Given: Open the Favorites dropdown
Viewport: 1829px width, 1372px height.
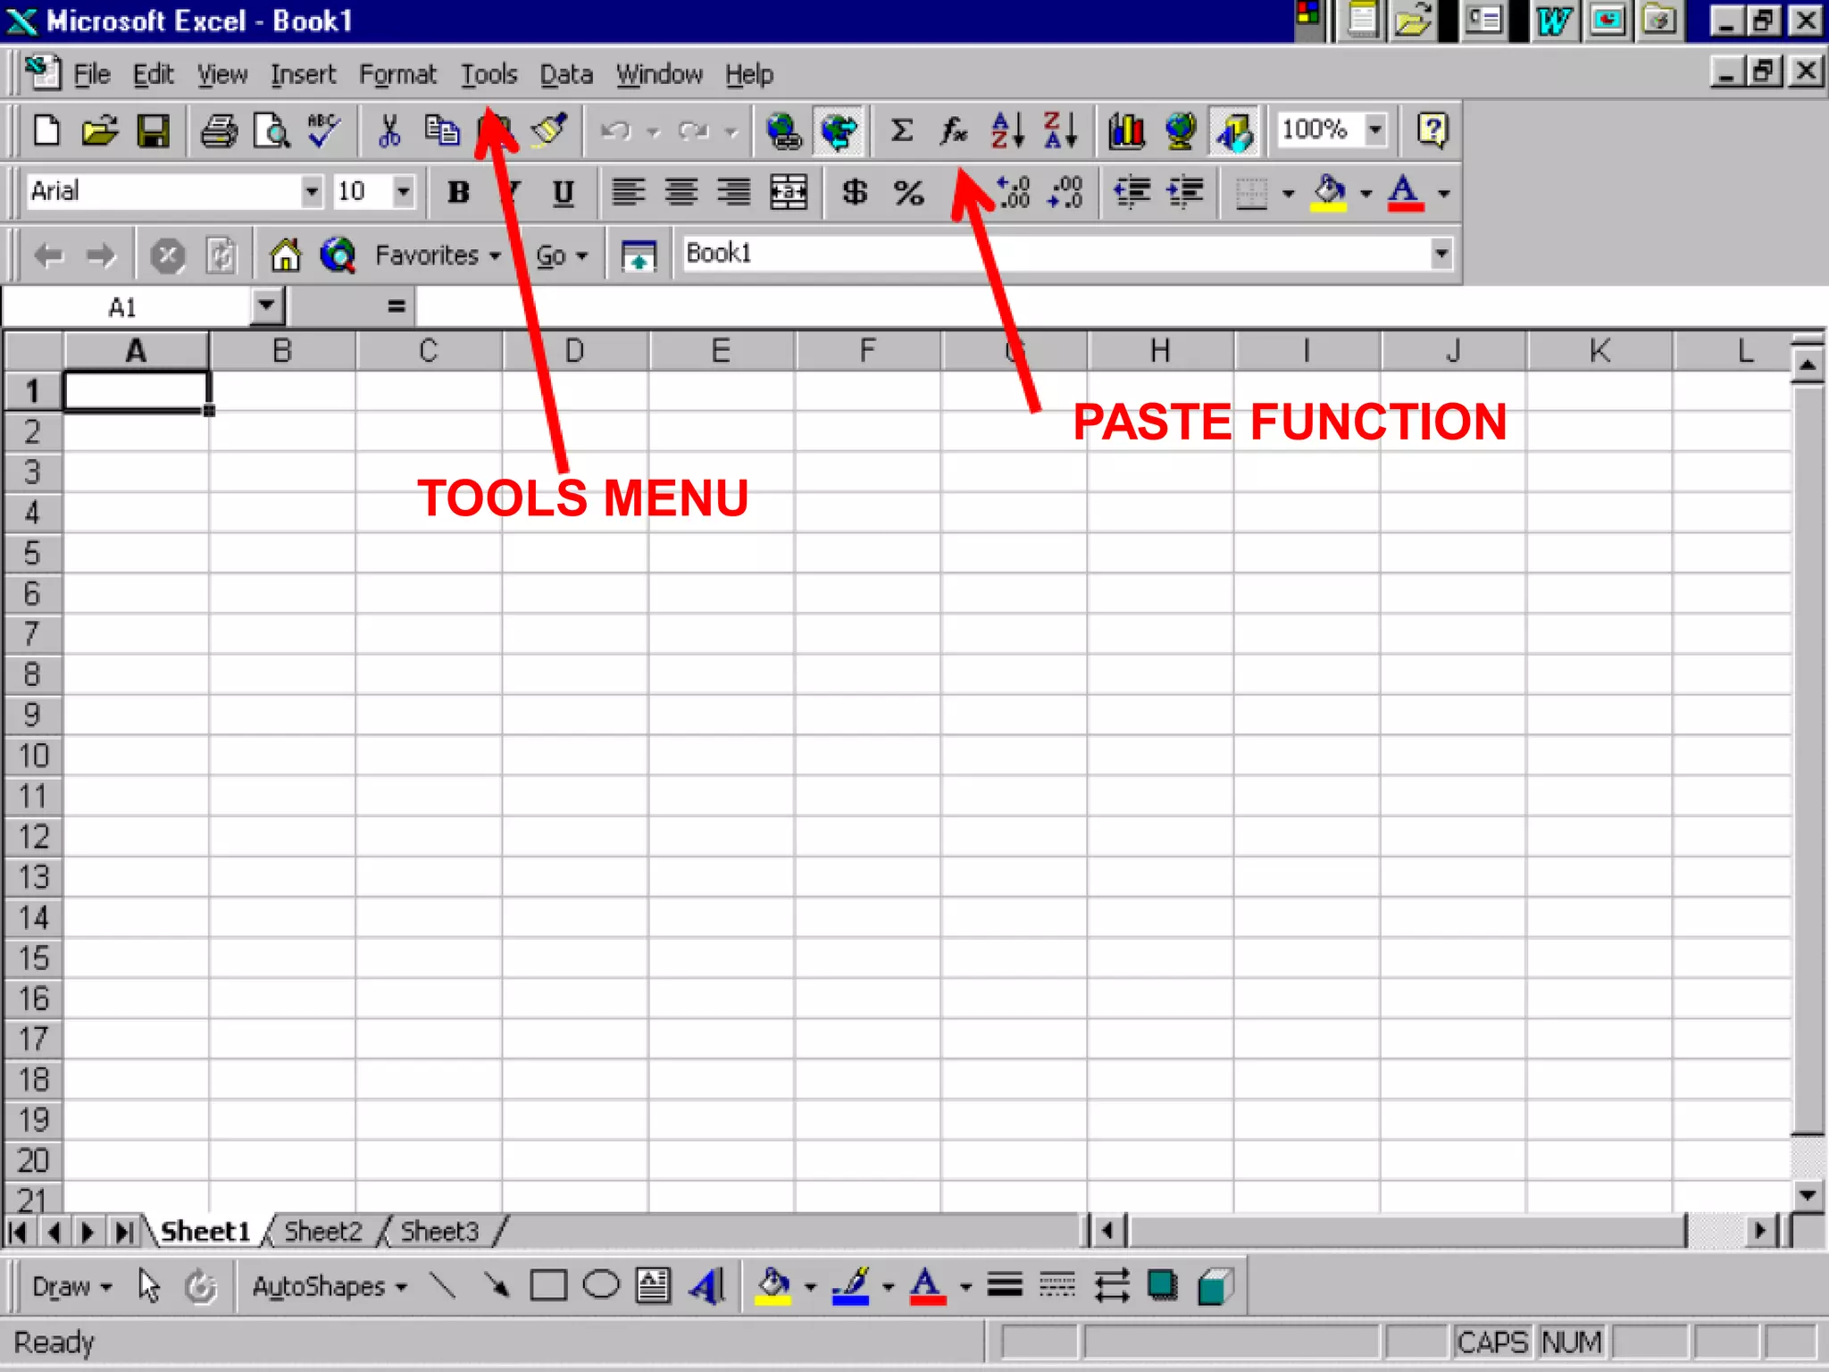Looking at the screenshot, I should point(438,255).
